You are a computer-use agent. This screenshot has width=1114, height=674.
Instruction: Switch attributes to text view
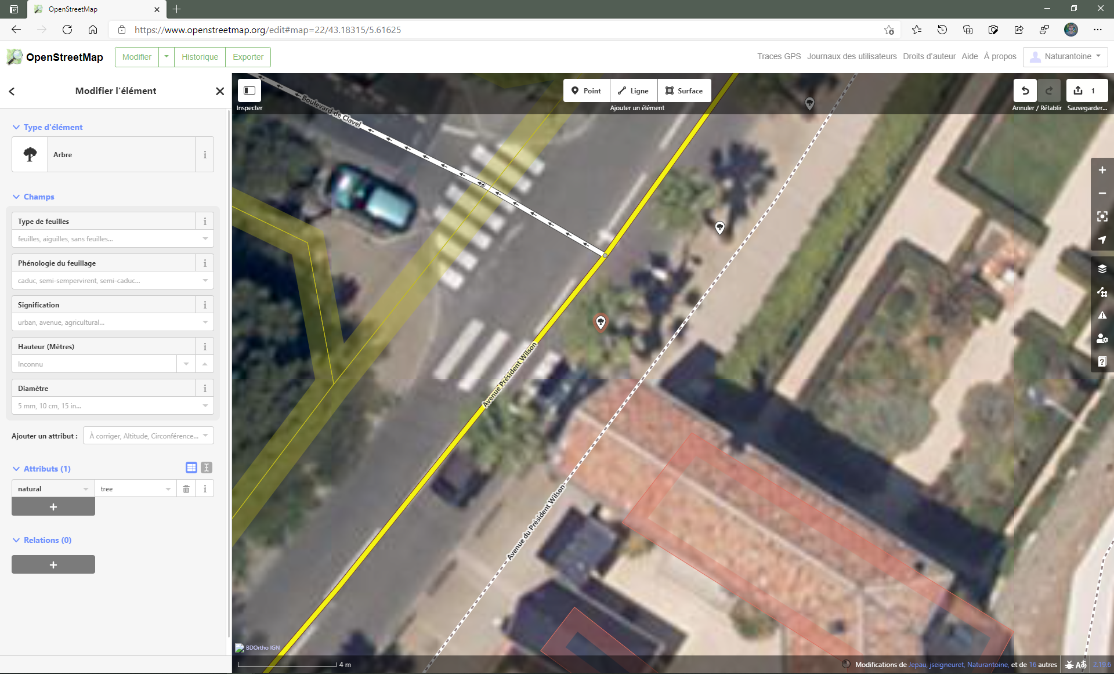coord(207,468)
